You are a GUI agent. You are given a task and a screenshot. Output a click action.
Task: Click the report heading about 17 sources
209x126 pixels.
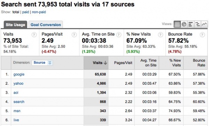coord(68,5)
